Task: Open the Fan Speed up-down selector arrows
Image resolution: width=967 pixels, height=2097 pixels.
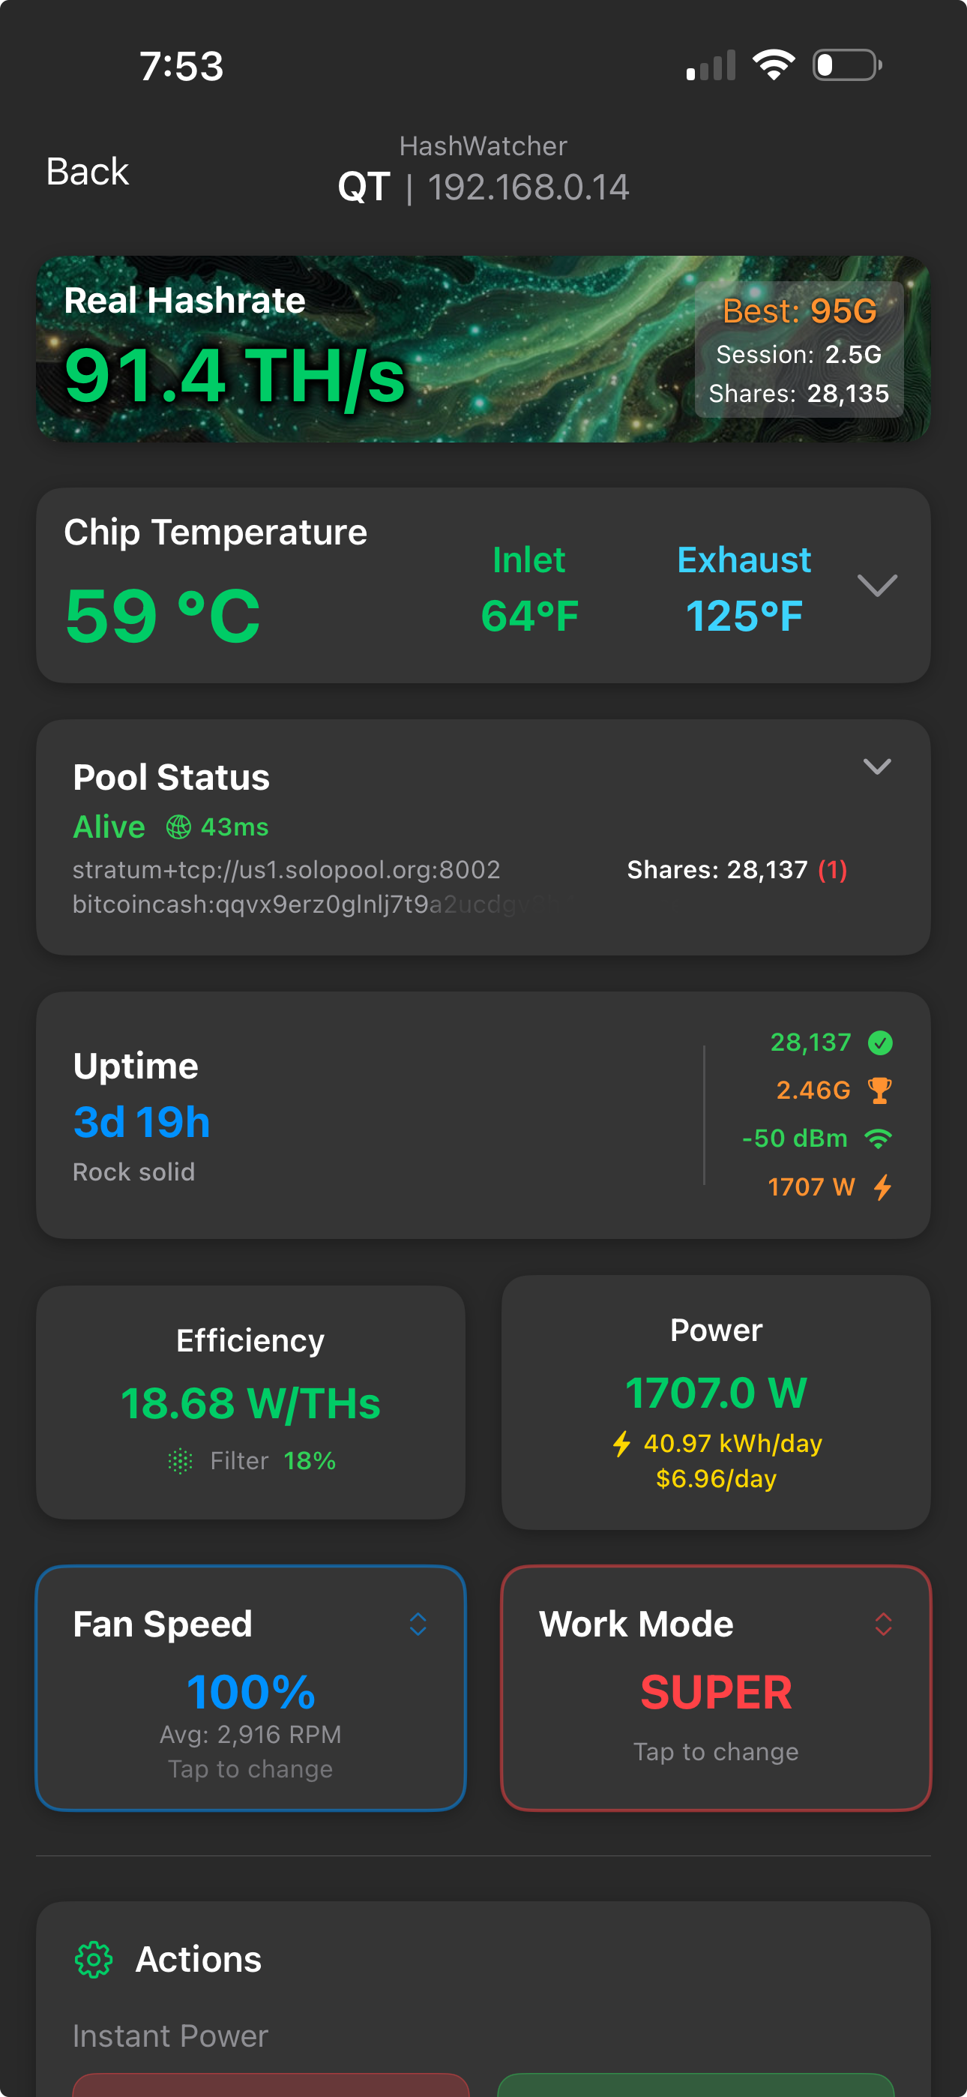Action: pyautogui.click(x=418, y=1624)
